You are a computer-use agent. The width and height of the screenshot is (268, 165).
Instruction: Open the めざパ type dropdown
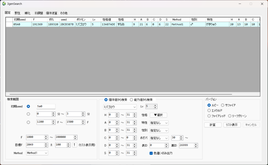(x=159, y=138)
